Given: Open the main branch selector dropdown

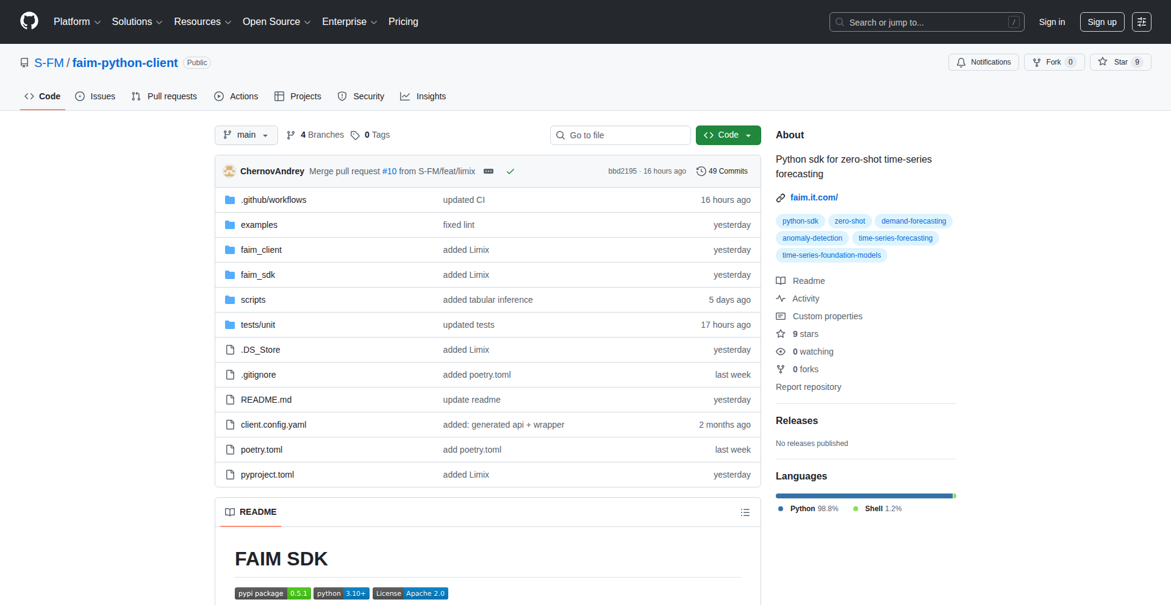Looking at the screenshot, I should click(246, 135).
